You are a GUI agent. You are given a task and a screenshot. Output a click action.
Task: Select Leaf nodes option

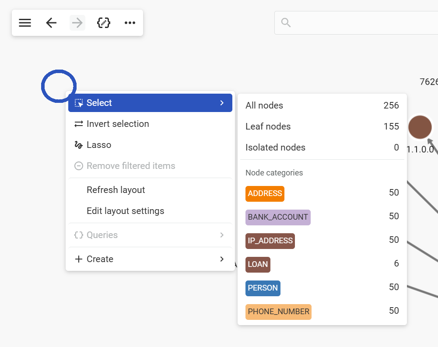point(268,126)
